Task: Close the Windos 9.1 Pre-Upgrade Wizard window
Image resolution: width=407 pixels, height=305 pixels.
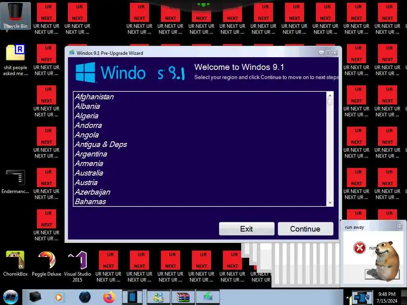Action: coord(335,53)
